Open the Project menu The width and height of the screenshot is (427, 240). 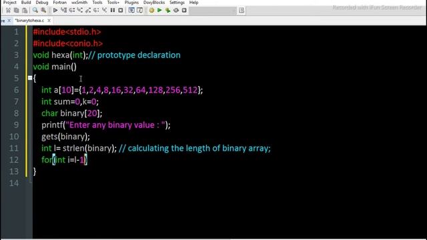tap(9, 3)
